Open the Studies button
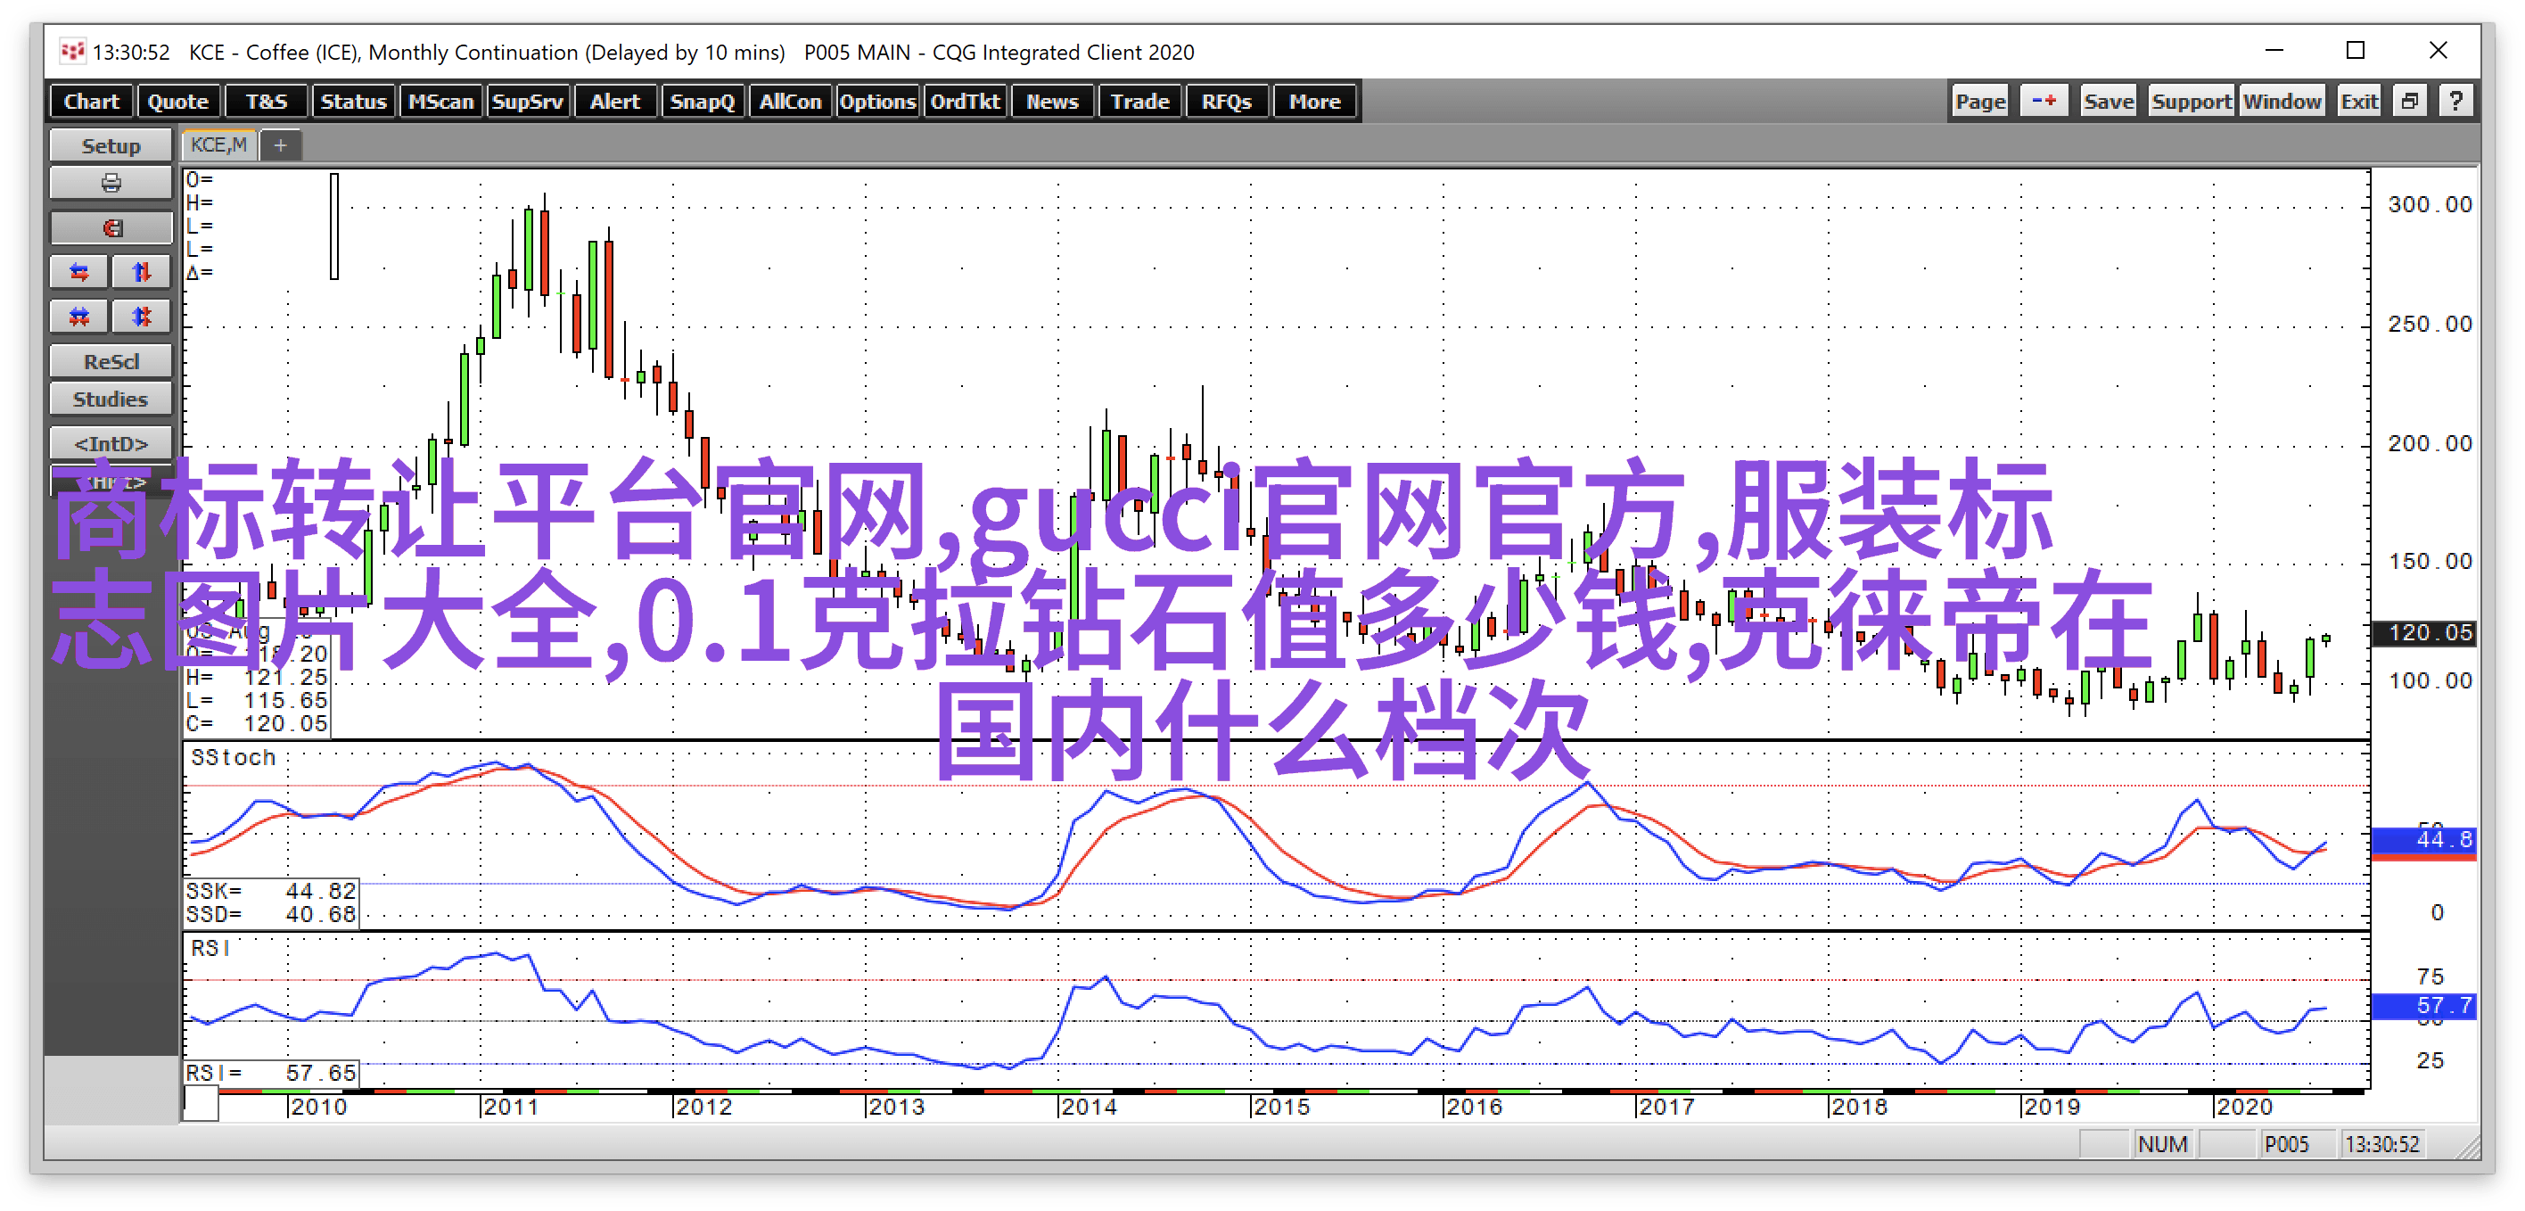Viewport: 2525px width, 1211px height. [x=111, y=400]
